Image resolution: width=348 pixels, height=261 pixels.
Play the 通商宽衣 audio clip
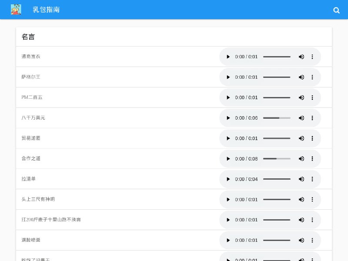228,57
